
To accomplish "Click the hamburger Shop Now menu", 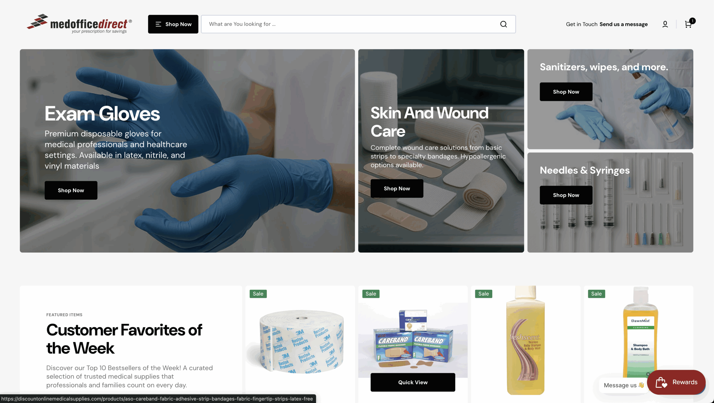I will click(x=173, y=24).
